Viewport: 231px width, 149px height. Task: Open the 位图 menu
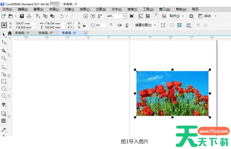101,9
